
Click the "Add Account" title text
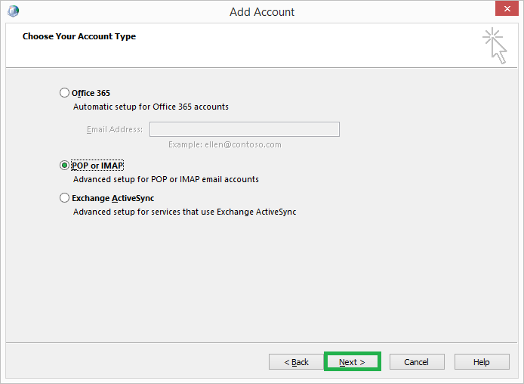point(262,12)
